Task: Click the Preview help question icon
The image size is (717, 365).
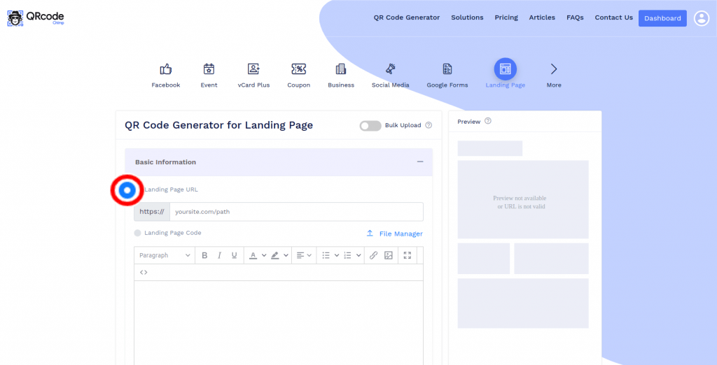Action: pos(488,121)
